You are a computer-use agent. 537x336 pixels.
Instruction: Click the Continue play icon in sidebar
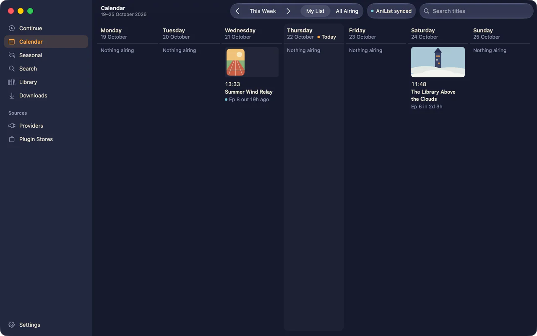pos(12,28)
